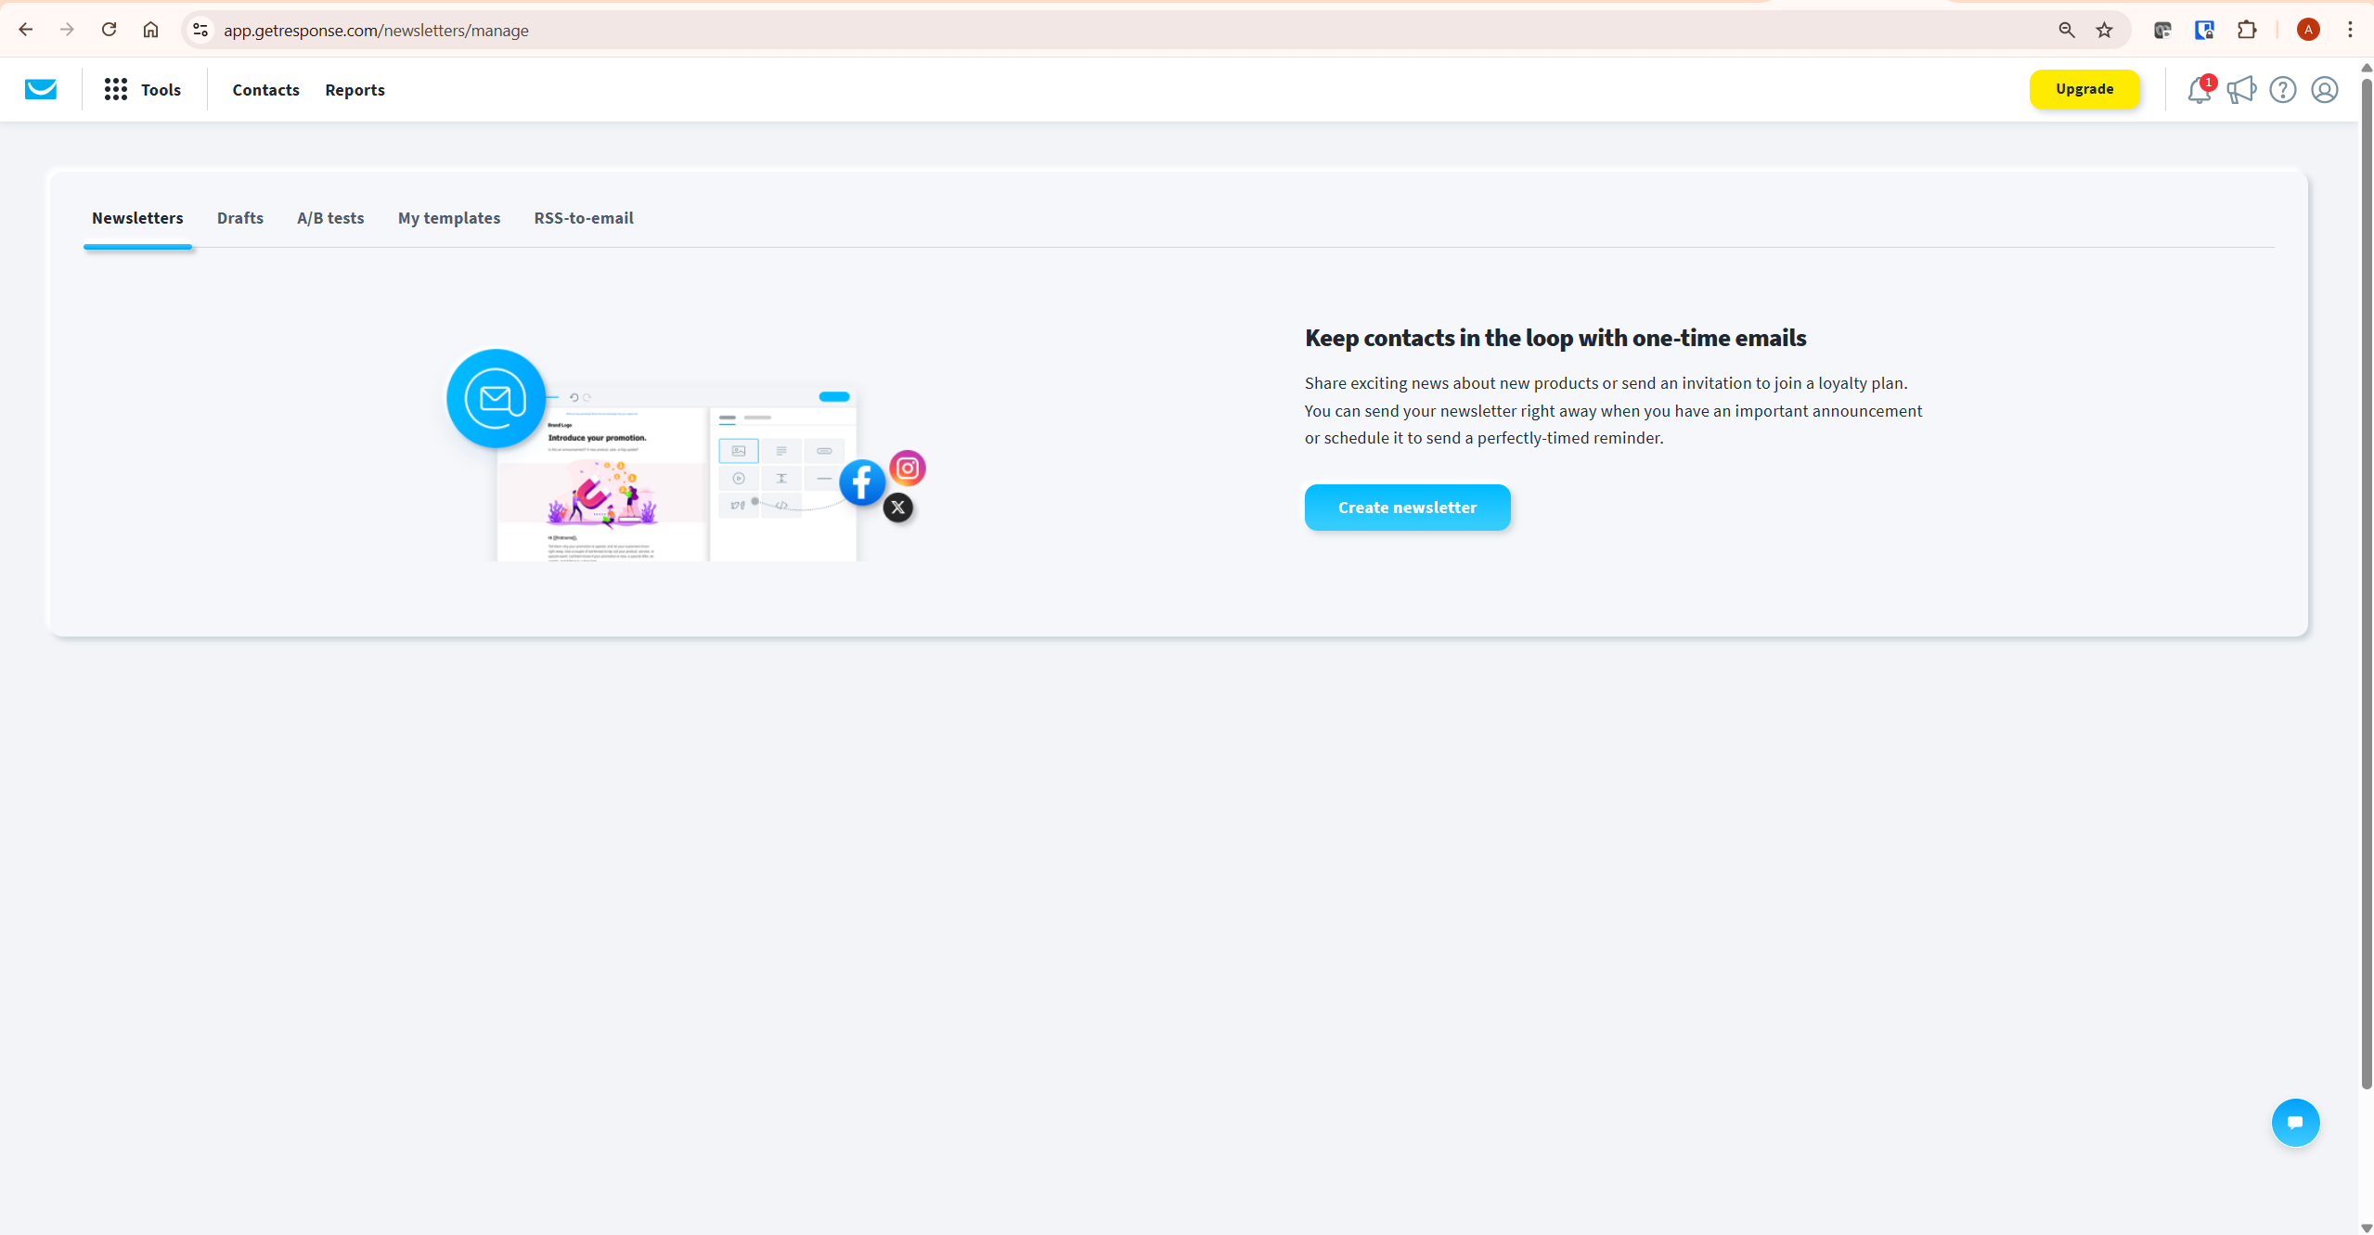Open the browser extensions icon
The image size is (2374, 1235).
[x=2247, y=29]
